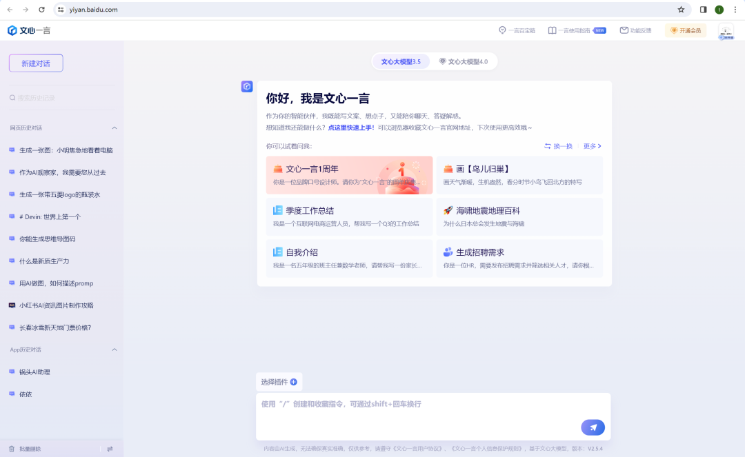745x457 pixels.
Task: Open conversation 作为AI观察家，我需要您从过去
Action: [62, 172]
